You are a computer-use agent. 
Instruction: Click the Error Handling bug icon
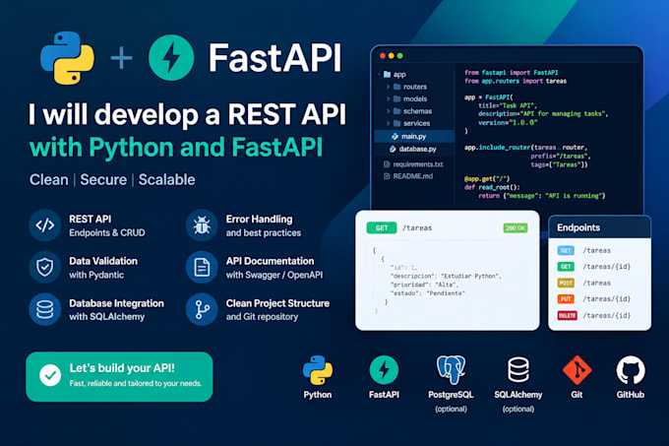click(202, 224)
